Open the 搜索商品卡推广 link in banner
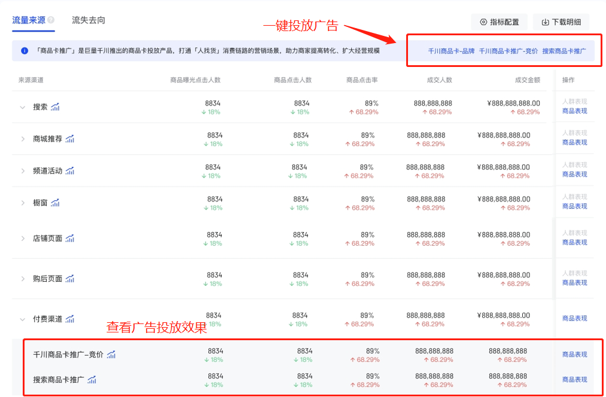The height and width of the screenshot is (397, 606). pos(564,51)
